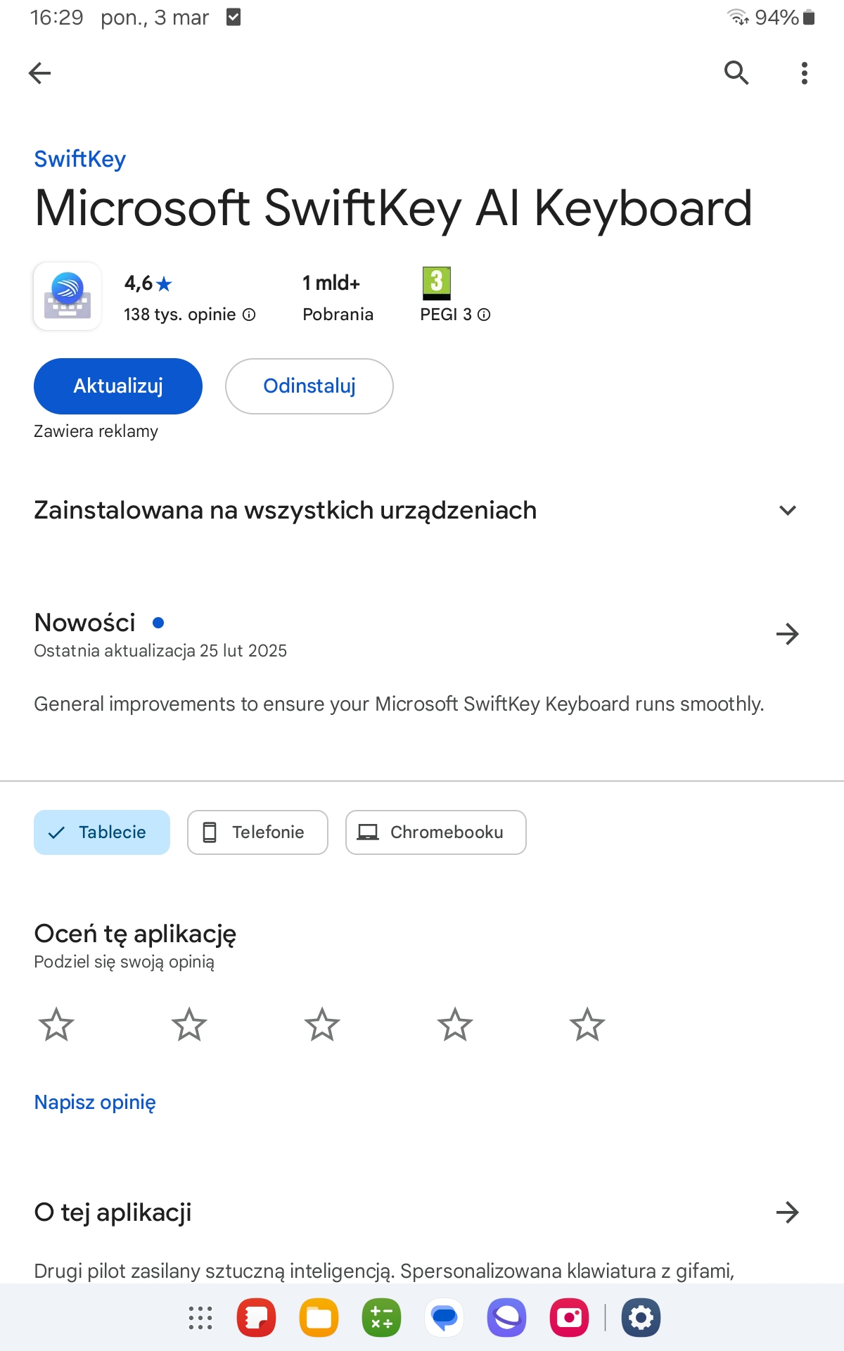Open the SwiftKey developer link
The width and height of the screenshot is (844, 1351).
pos(80,159)
